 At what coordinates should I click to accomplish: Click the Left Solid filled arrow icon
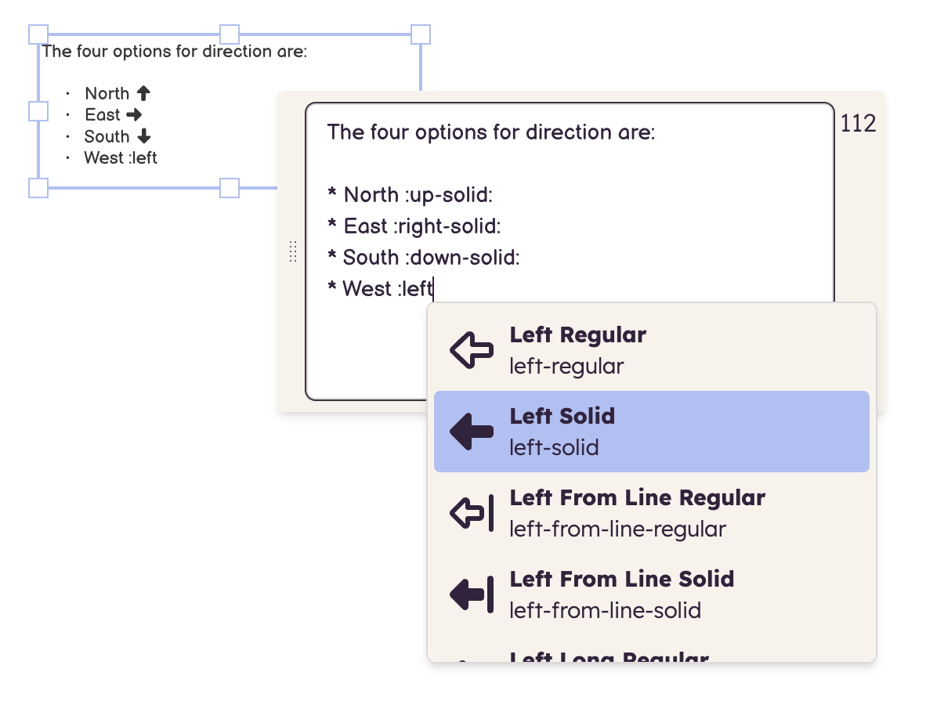(x=471, y=432)
